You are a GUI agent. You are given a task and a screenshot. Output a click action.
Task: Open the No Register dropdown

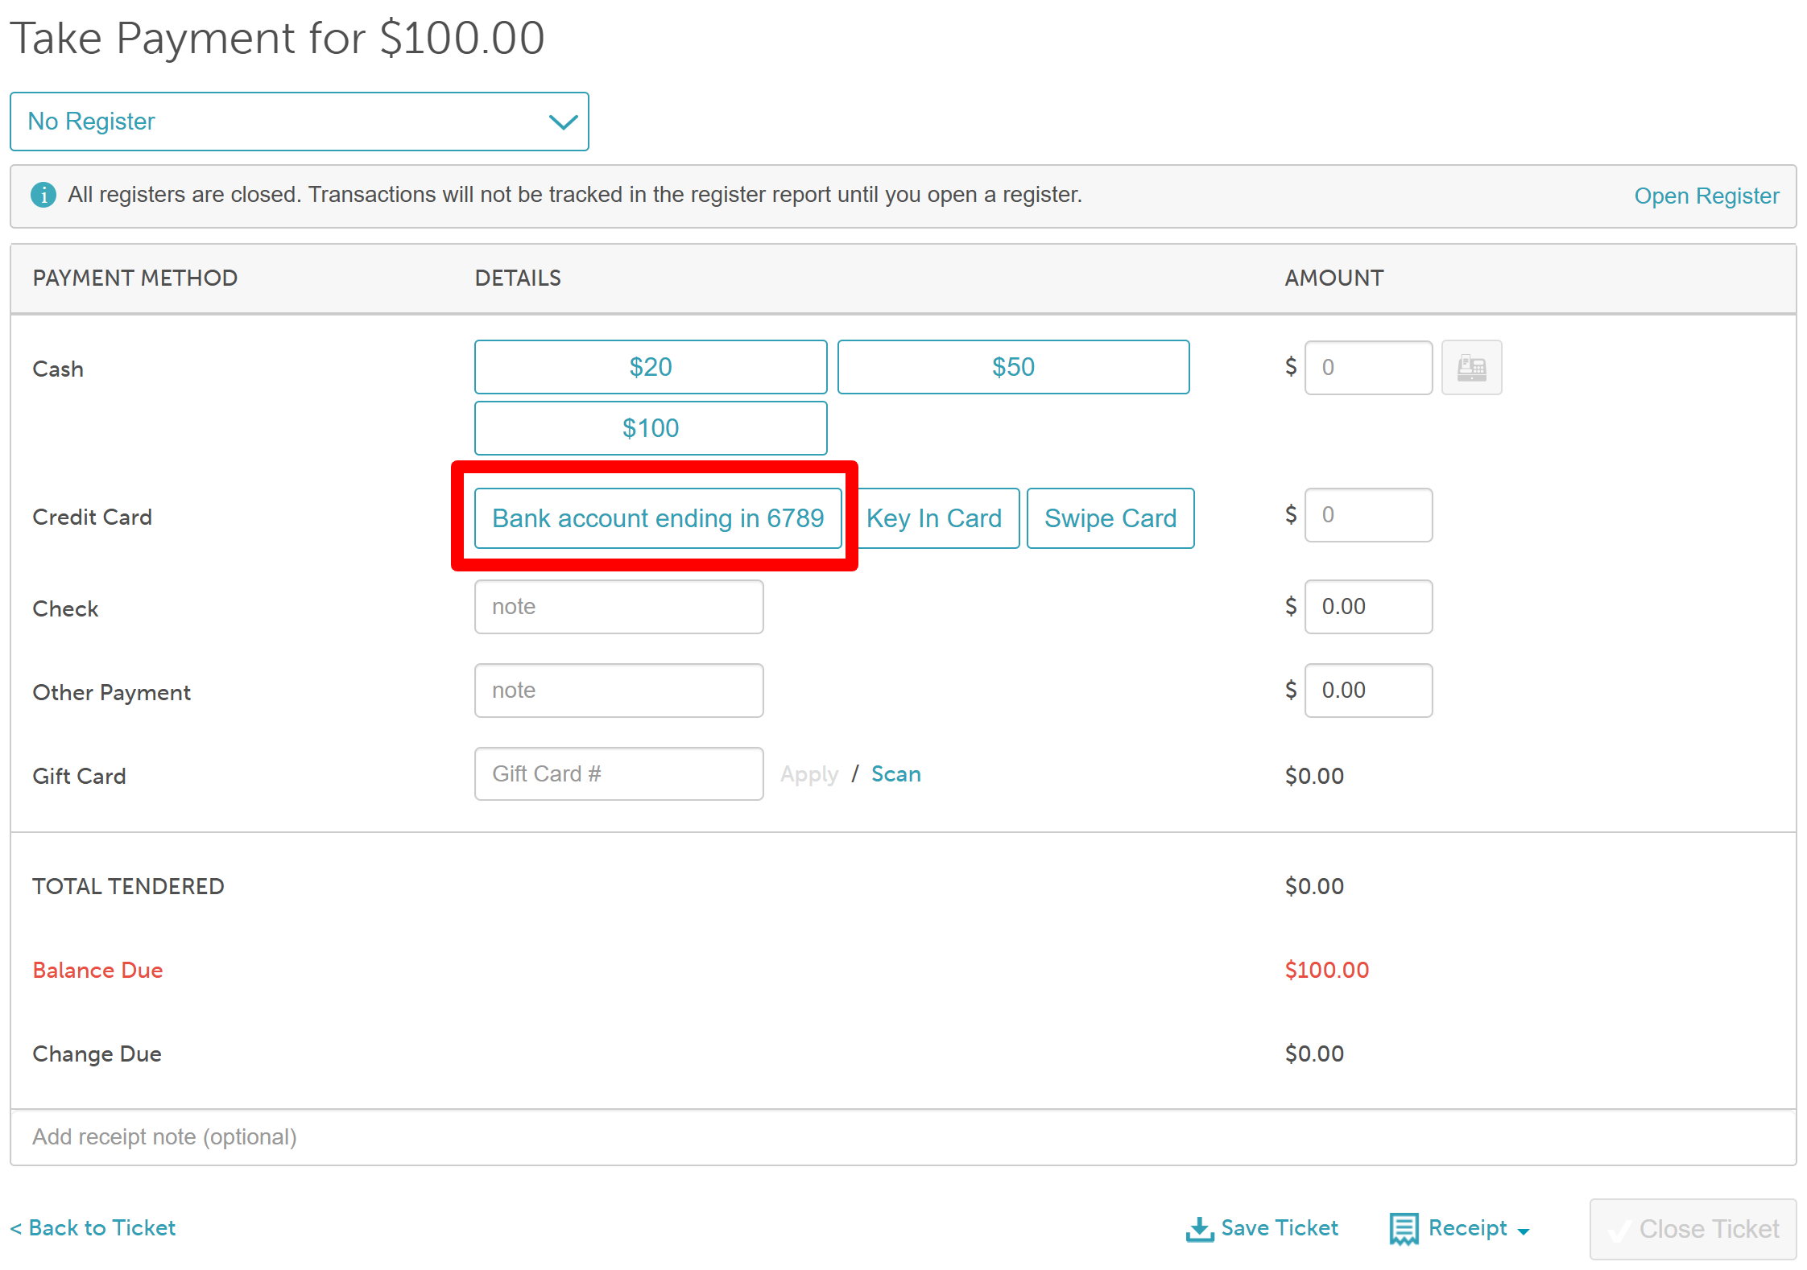click(299, 122)
